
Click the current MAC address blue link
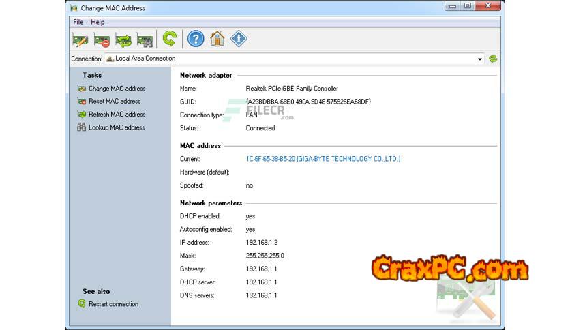pyautogui.click(x=322, y=159)
